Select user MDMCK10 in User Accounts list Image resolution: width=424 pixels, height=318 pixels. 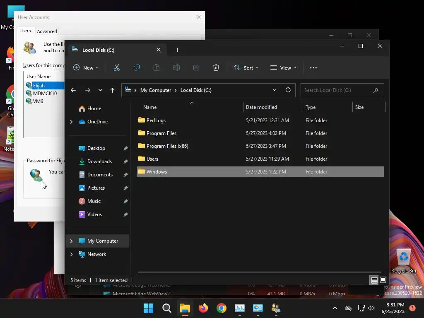[x=41, y=94]
